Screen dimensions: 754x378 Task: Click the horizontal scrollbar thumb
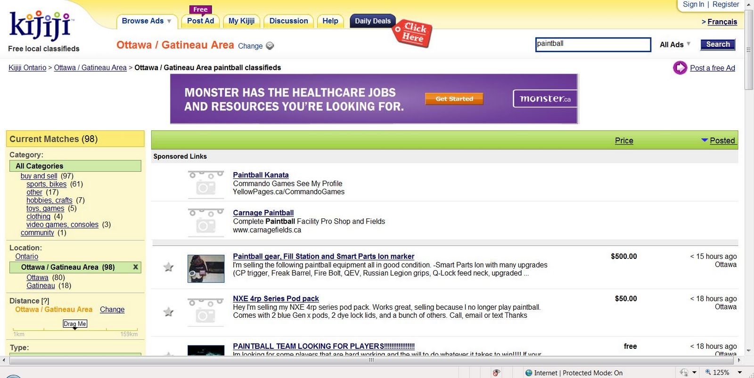(x=371, y=360)
